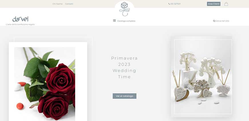Click the darvel brand logo
249x121 pixels.
[x=20, y=19]
